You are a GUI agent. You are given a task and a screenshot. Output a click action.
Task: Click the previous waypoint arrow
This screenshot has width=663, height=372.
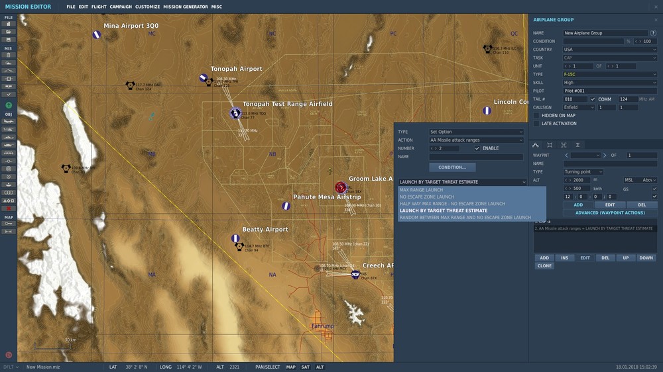click(x=567, y=156)
